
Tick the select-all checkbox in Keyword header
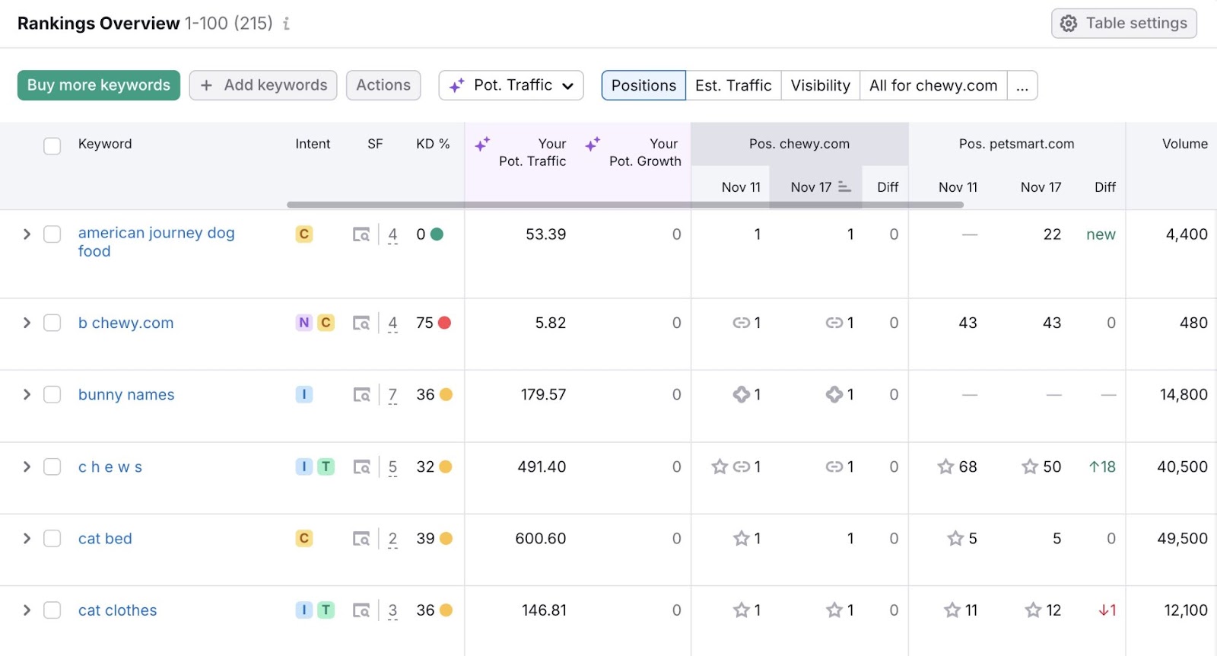pyautogui.click(x=52, y=145)
